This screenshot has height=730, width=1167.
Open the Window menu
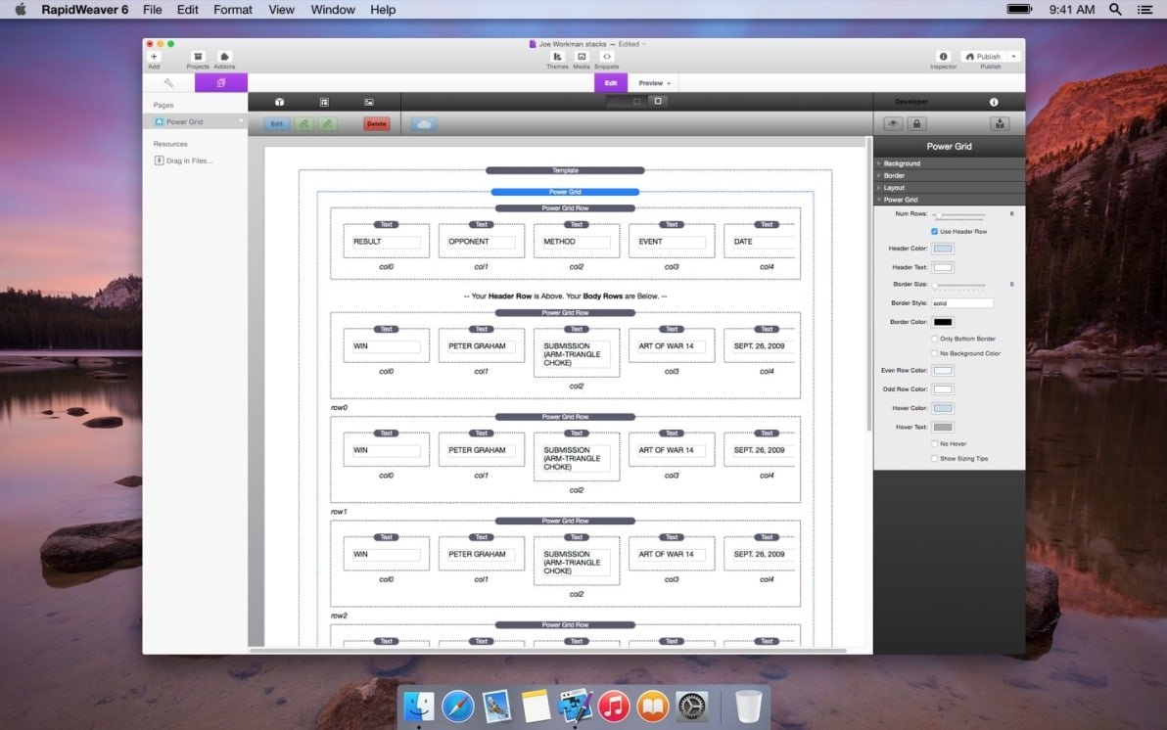pos(333,10)
